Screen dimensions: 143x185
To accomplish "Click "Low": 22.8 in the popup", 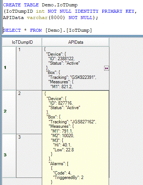I will click(63, 149).
